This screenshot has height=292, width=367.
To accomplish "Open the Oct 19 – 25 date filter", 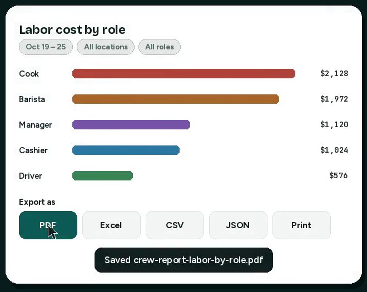I will (x=46, y=47).
